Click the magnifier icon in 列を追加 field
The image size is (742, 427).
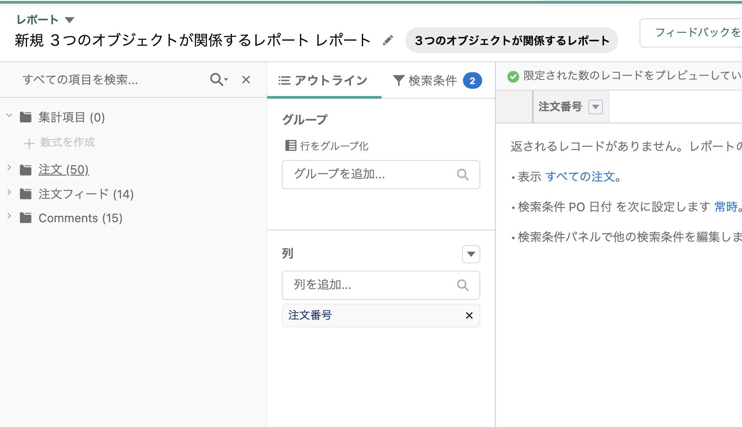tap(462, 285)
